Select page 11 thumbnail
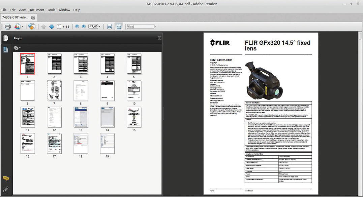 coord(28,117)
